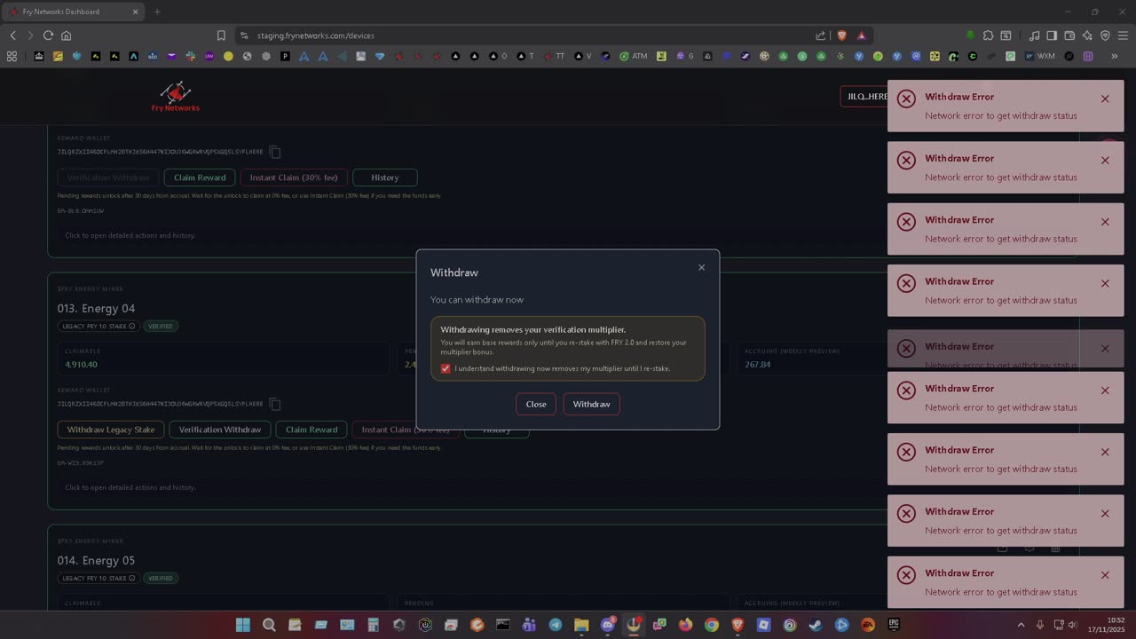Viewport: 1136px width, 639px height.
Task: Bookmark this page using the address bar icon
Action: coord(221,35)
